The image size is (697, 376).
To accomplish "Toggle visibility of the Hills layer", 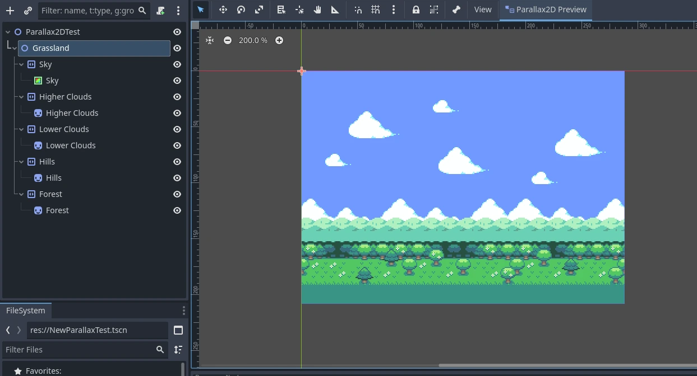I will click(x=177, y=162).
